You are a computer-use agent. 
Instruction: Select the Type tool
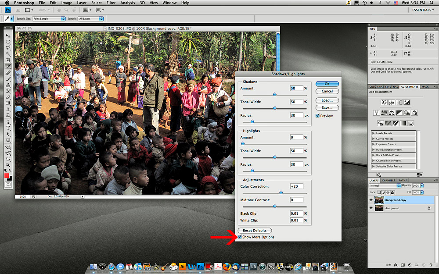pos(8,128)
